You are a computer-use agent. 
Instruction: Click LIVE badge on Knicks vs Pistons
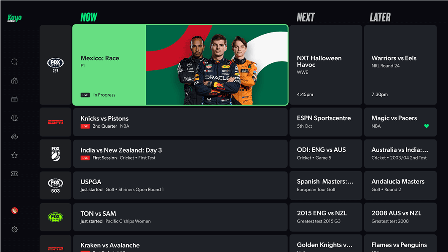pos(85,126)
